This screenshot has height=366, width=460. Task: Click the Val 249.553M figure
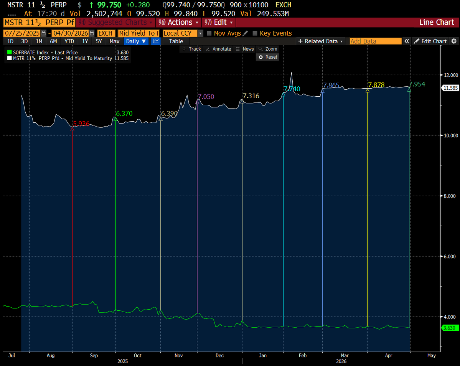pos(273,14)
